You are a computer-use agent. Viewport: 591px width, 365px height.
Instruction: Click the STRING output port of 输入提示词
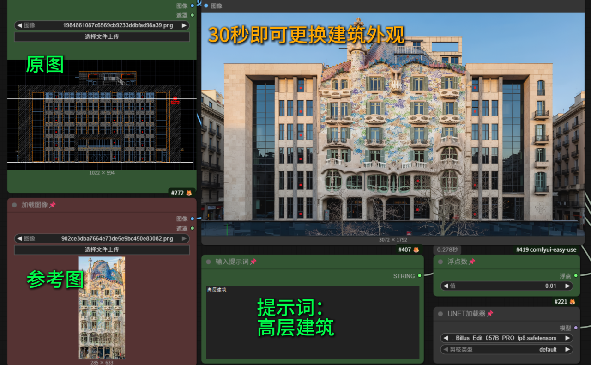coord(419,276)
